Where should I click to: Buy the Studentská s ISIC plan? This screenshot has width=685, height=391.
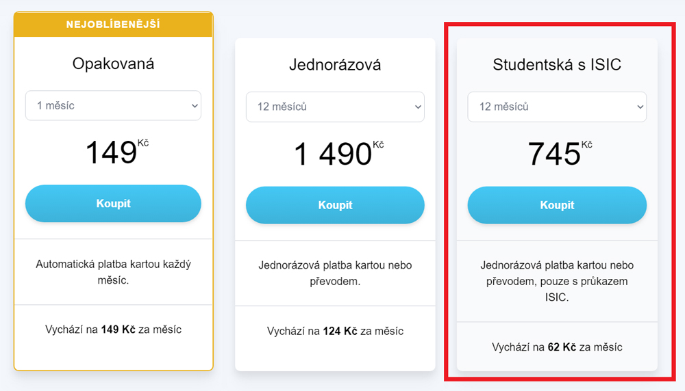[557, 205]
